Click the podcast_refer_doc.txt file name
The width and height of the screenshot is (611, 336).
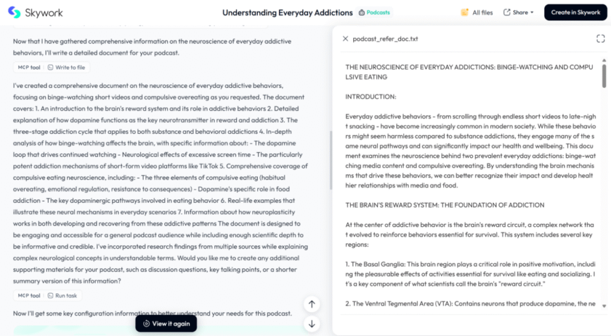pyautogui.click(x=385, y=39)
